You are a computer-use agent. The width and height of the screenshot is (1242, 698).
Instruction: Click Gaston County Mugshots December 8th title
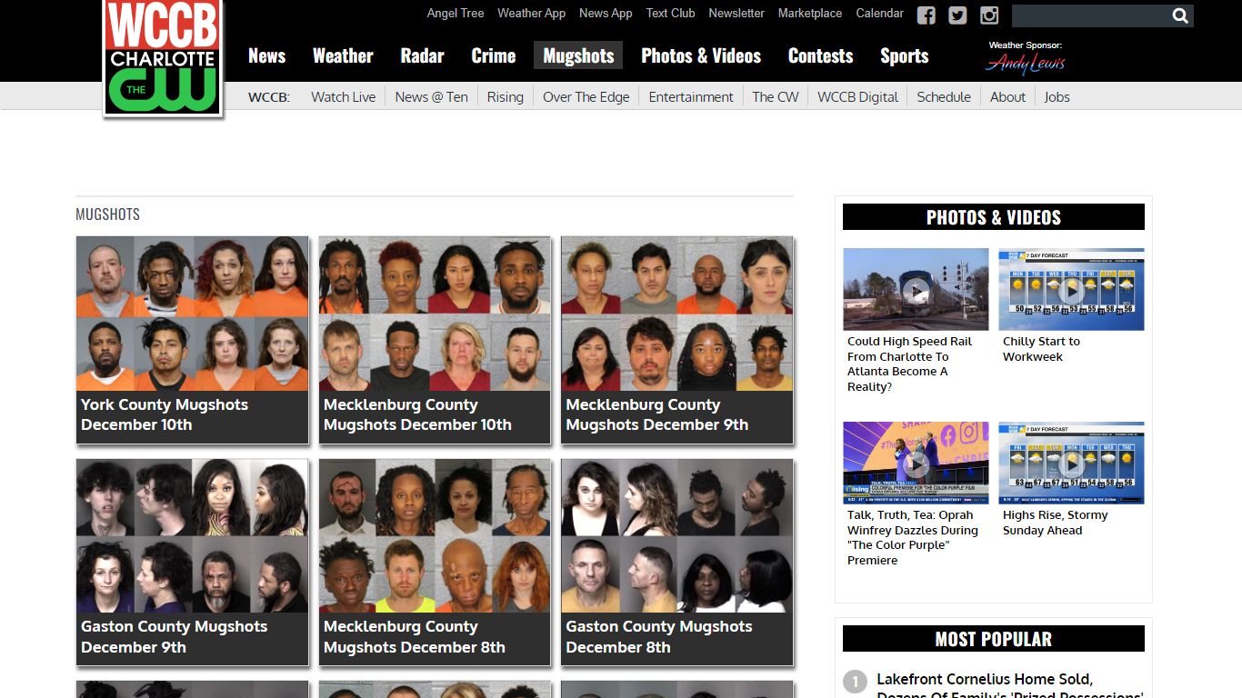click(x=658, y=636)
